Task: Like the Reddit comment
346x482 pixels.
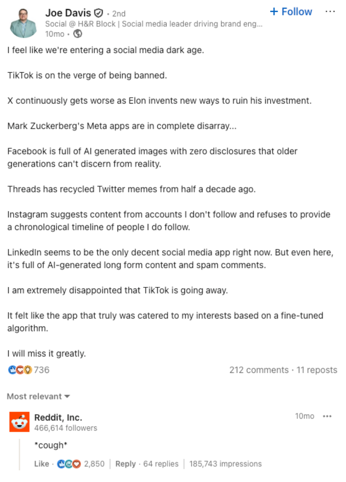Action: pos(42,464)
